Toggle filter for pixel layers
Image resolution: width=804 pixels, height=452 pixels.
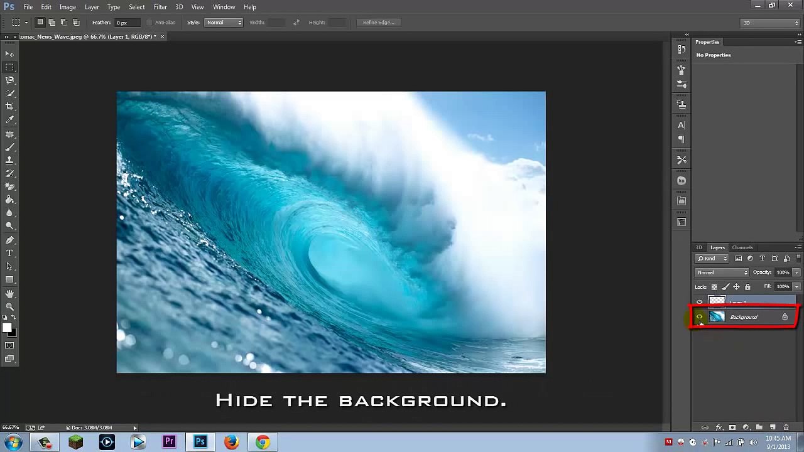point(739,259)
